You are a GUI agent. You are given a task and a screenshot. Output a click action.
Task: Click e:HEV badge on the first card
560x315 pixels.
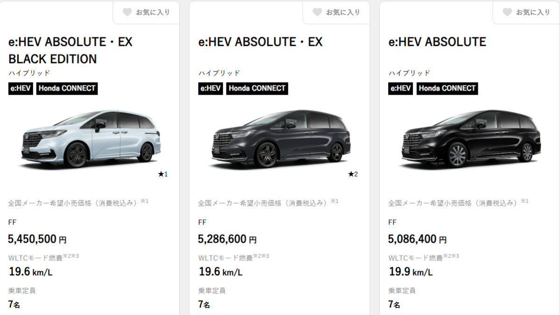pyautogui.click(x=21, y=88)
